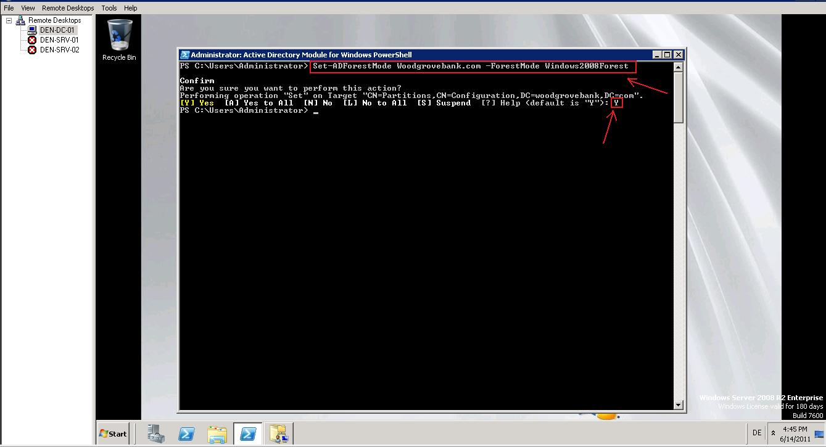826x447 pixels.
Task: Open Windows Explorer from the taskbar
Action: pyautogui.click(x=217, y=433)
